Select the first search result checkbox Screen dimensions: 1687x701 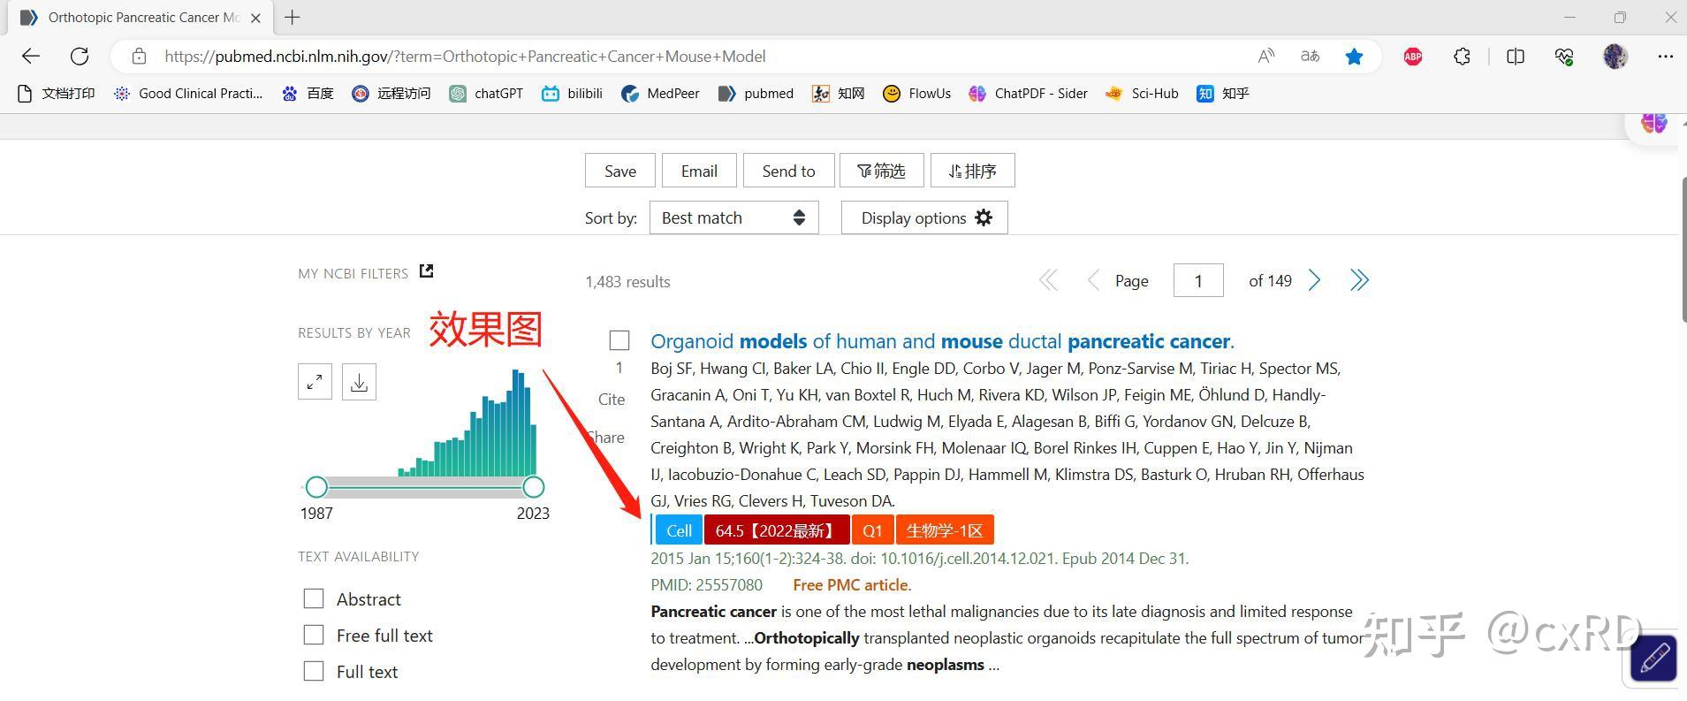click(x=619, y=340)
